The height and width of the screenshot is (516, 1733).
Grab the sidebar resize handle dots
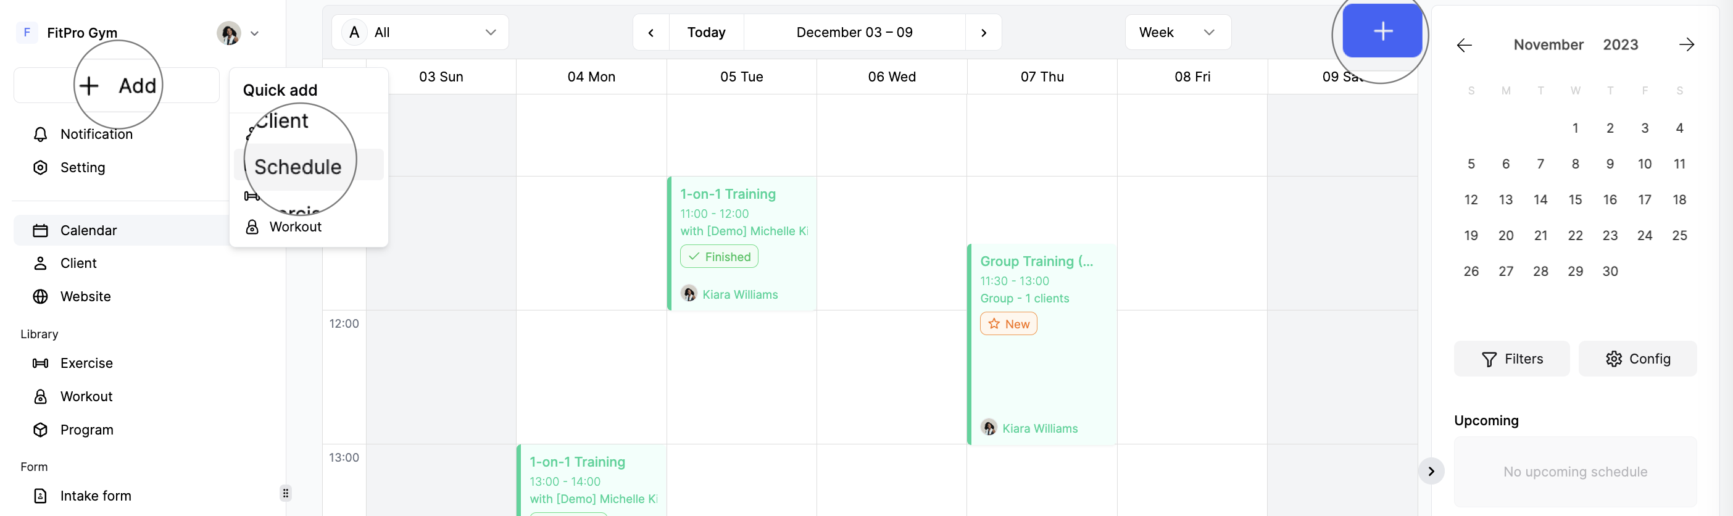coord(286,494)
